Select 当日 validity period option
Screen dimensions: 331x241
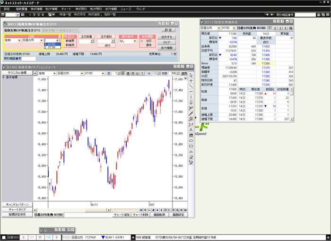coord(147,41)
